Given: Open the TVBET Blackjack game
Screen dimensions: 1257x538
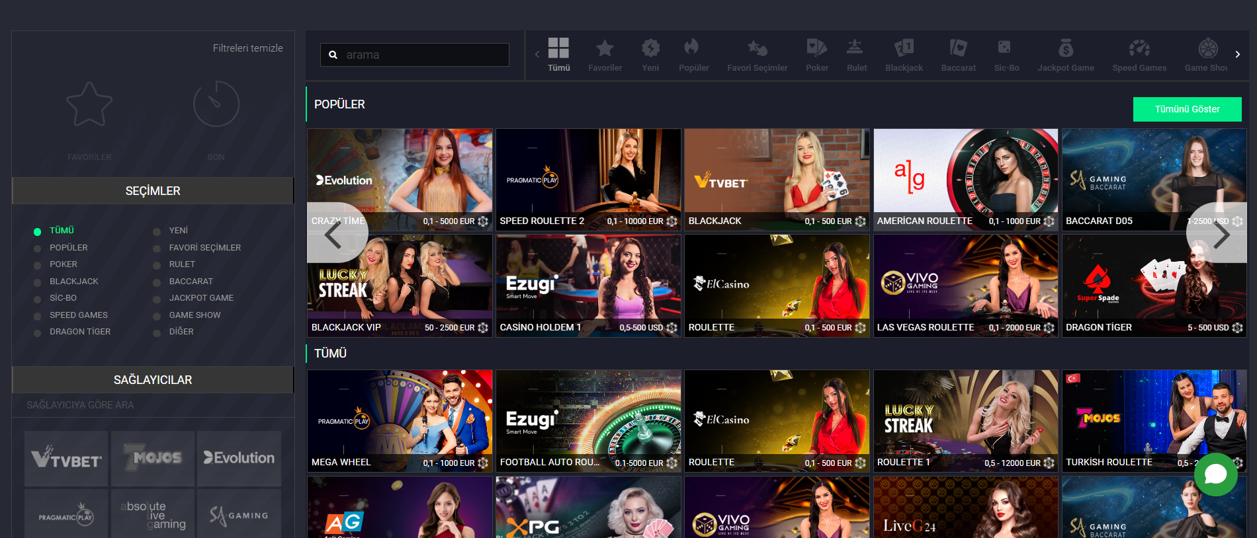Looking at the screenshot, I should [x=777, y=180].
